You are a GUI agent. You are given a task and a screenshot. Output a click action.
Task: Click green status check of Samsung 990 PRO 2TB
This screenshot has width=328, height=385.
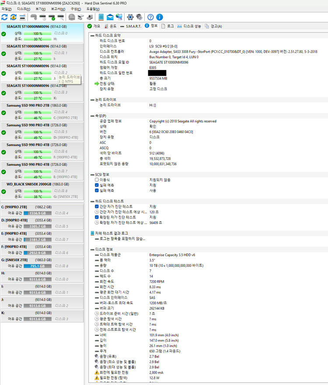pyautogui.click(x=3, y=113)
